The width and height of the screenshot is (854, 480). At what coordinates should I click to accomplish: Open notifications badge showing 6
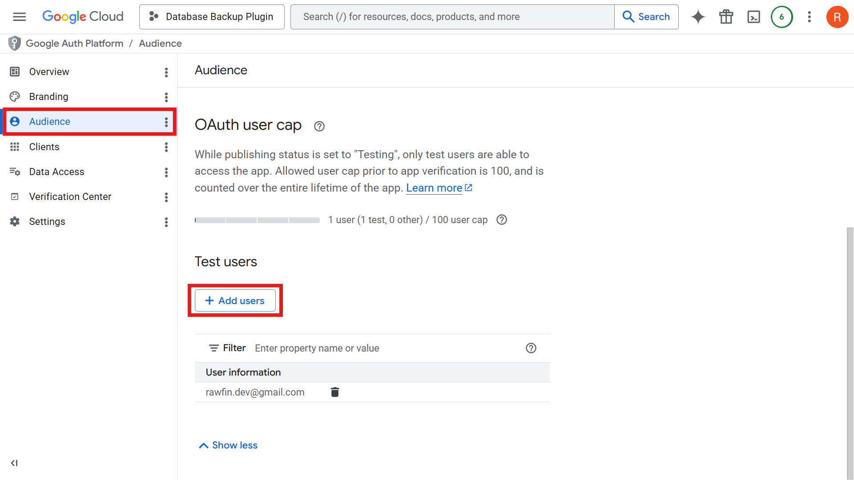pyautogui.click(x=781, y=17)
